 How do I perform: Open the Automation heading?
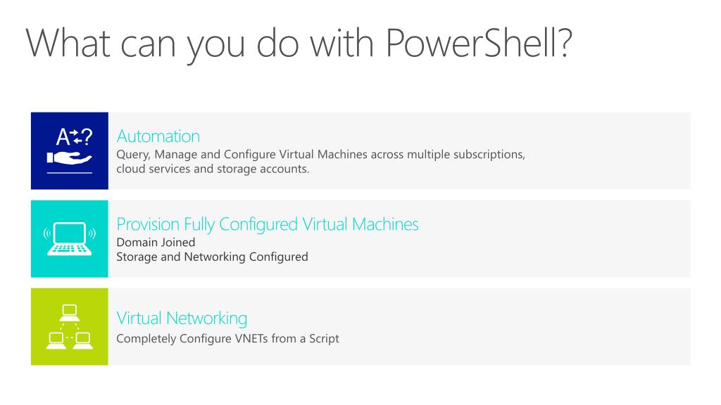tap(158, 136)
